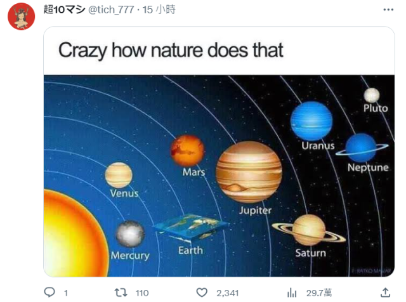Screen dimensions: 406x302
Task: Click the red Mars planet in the image
Action: (x=187, y=151)
